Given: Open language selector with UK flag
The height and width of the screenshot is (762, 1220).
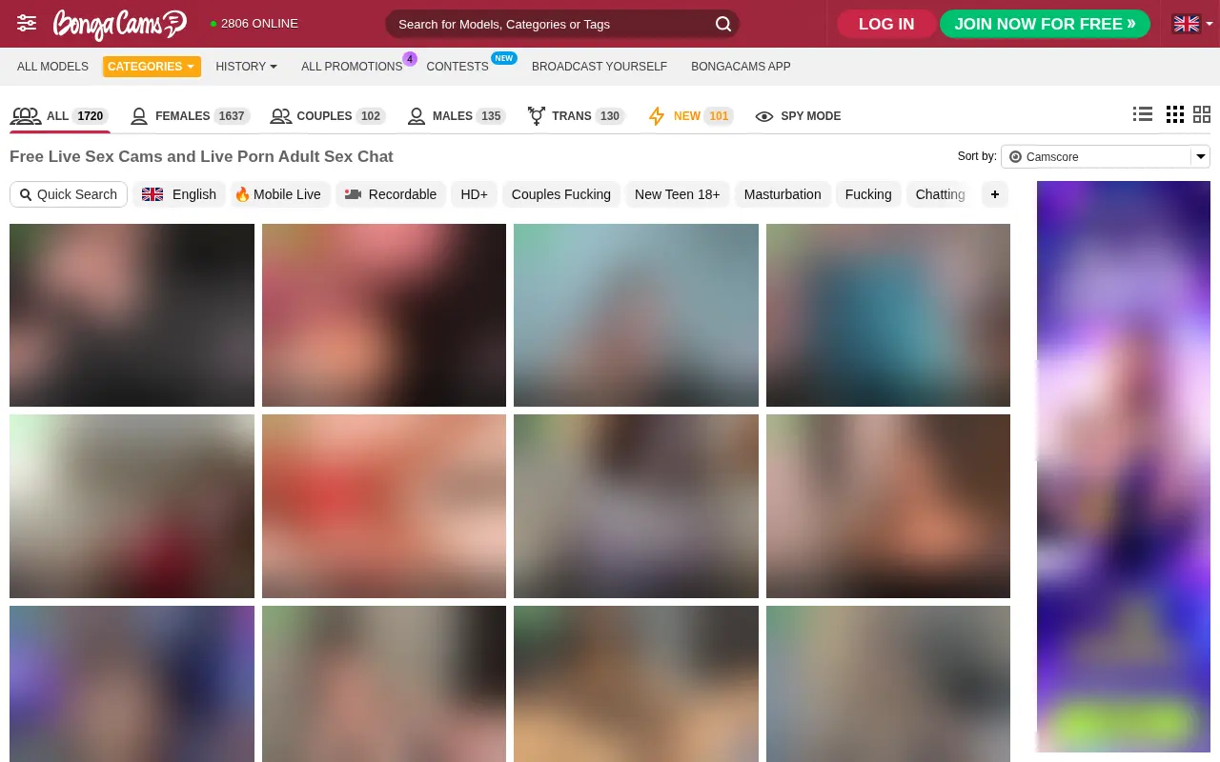Looking at the screenshot, I should click(1192, 24).
